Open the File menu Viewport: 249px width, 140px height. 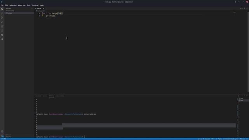click(2, 5)
